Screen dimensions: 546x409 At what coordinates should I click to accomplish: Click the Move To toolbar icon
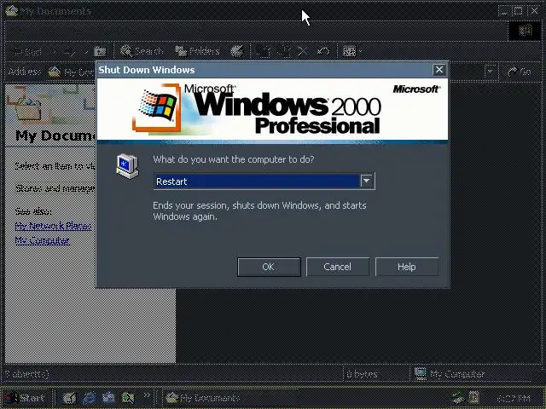(x=264, y=51)
